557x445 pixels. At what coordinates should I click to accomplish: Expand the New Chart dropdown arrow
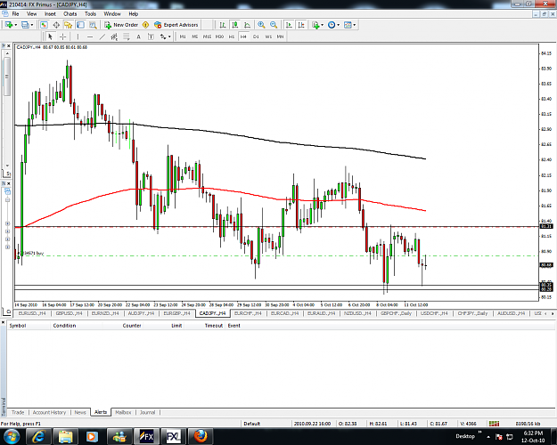click(16, 25)
